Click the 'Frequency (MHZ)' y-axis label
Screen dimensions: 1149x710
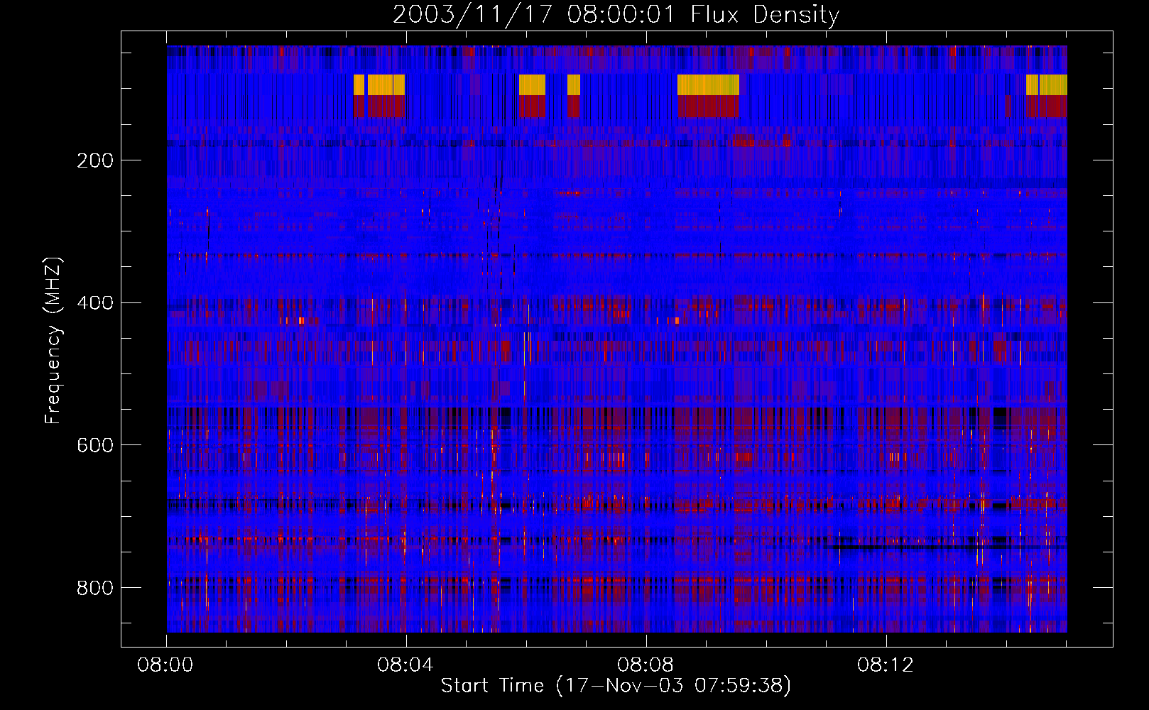[x=53, y=341]
